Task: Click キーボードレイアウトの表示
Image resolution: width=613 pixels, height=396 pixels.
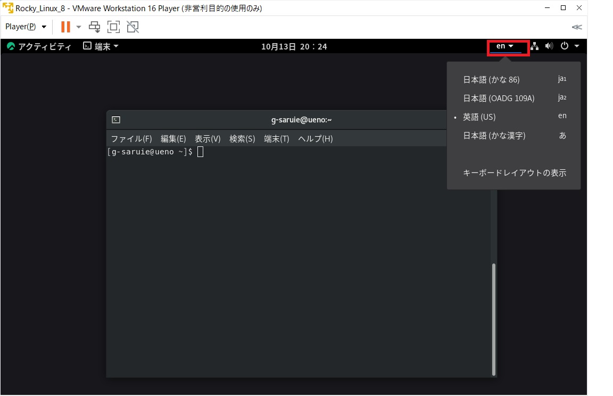Action: point(514,172)
